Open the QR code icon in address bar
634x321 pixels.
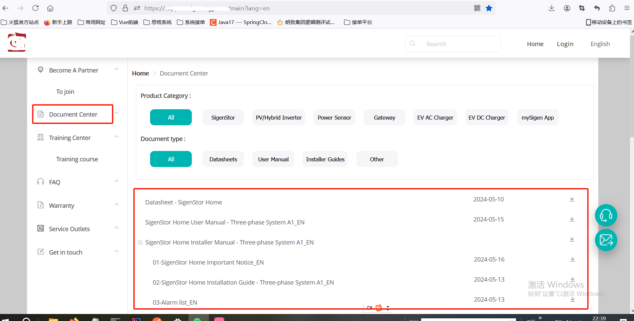point(477,8)
